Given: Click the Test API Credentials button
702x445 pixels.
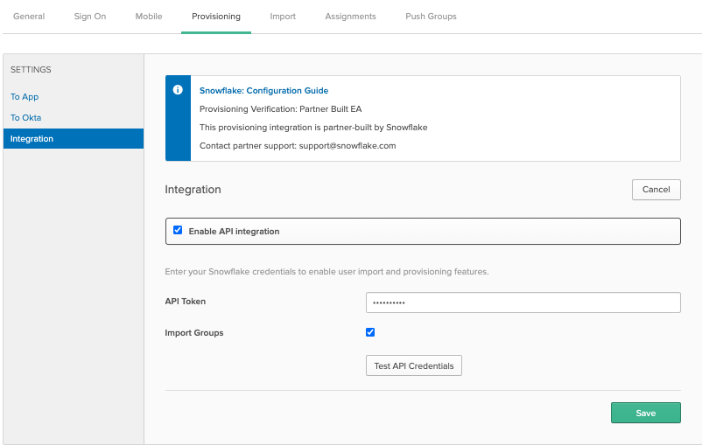Looking at the screenshot, I should point(413,365).
